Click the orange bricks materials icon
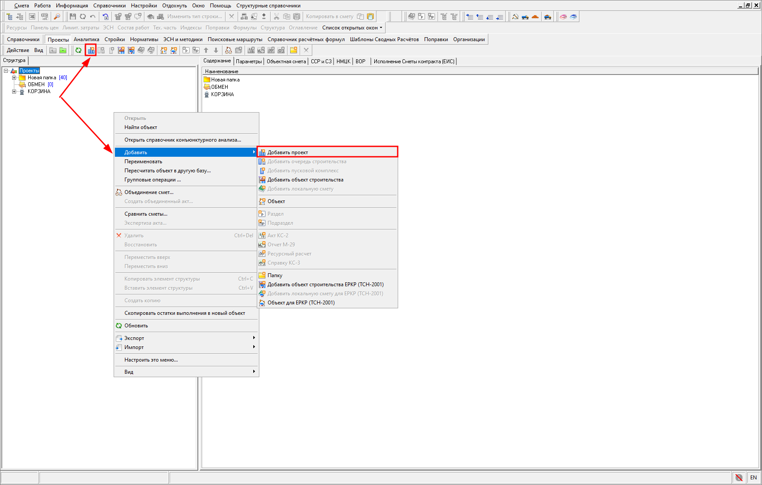This screenshot has height=485, width=762. tap(535, 16)
